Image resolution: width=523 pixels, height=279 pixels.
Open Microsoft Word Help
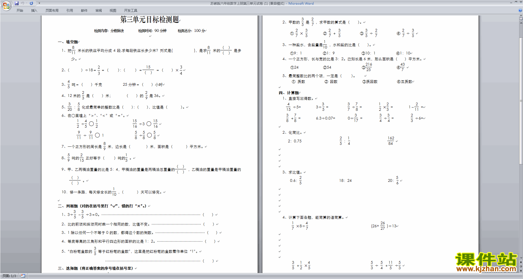(520, 10)
